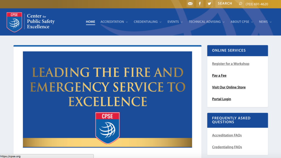Viewport: 281px width, 158px height.
Task: Click the CPSE crest on the banner
Action: (x=107, y=127)
